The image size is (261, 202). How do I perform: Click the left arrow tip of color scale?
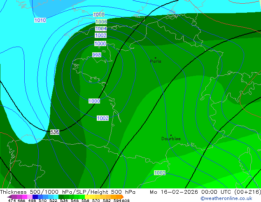[9, 197]
